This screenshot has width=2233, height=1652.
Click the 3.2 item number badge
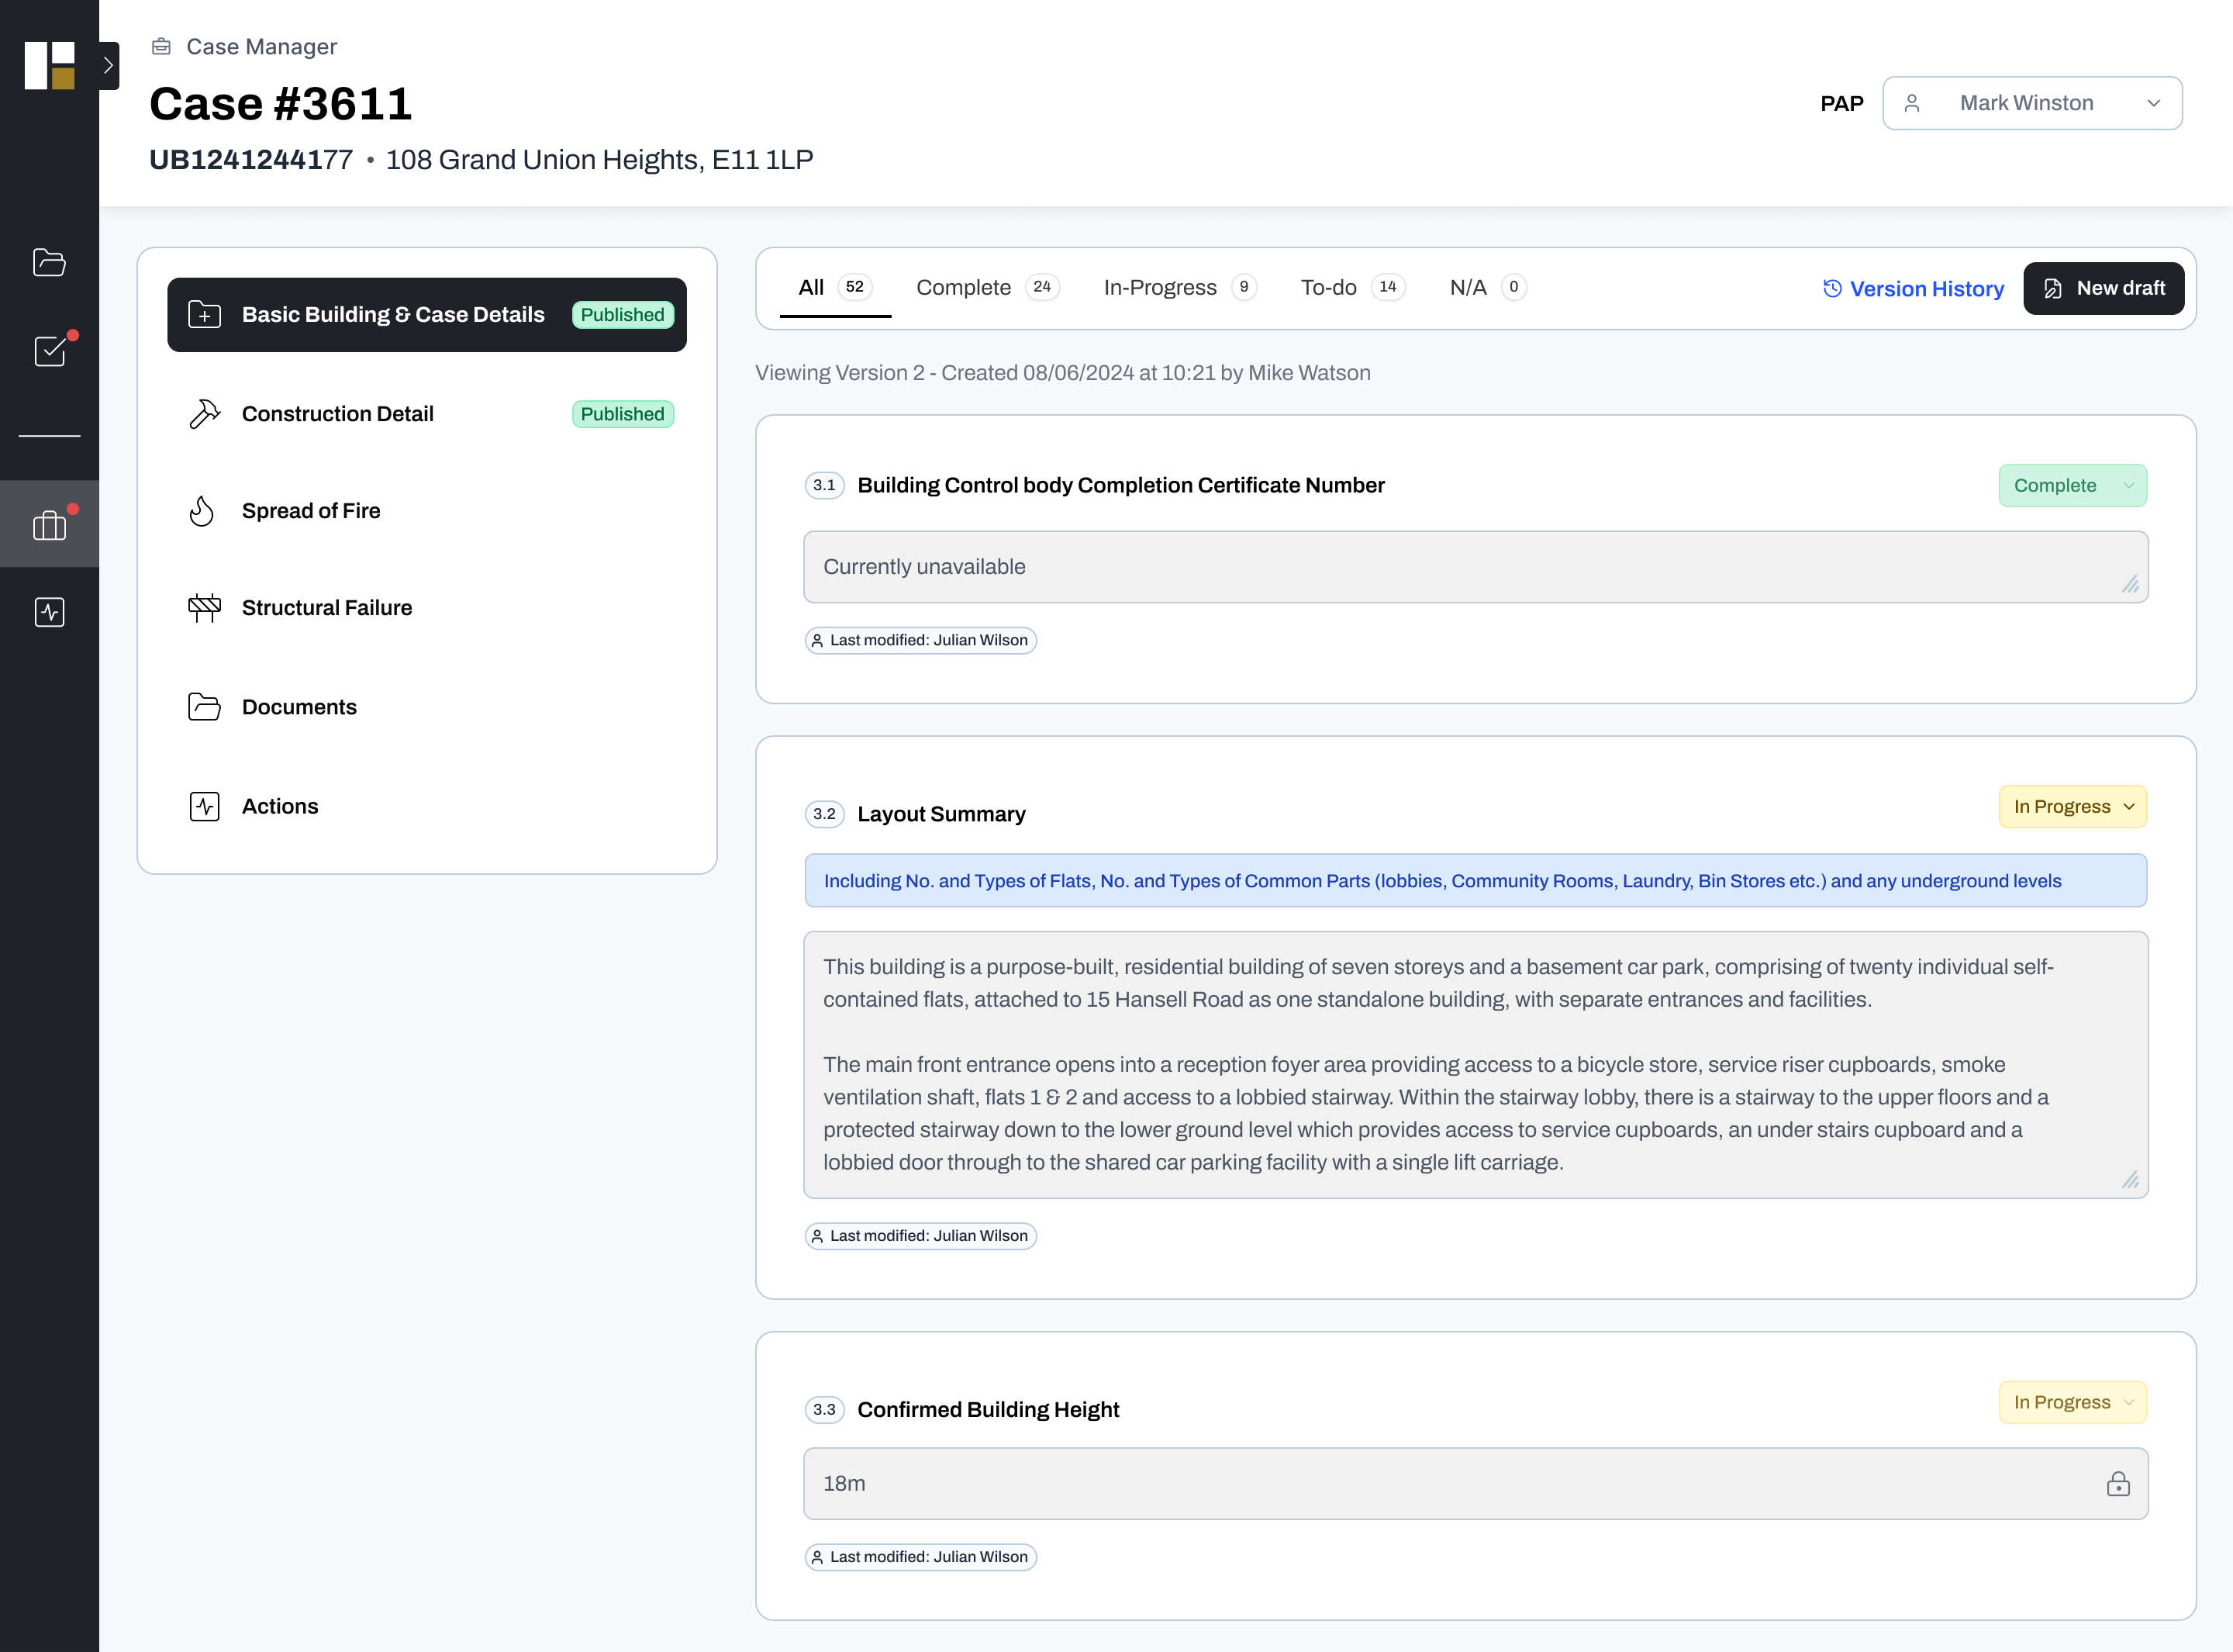click(825, 814)
